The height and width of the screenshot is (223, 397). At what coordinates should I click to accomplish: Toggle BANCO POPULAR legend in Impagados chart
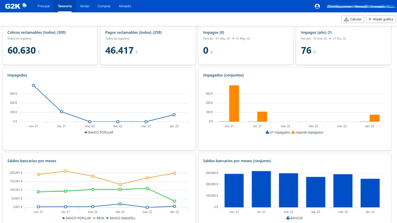99,132
